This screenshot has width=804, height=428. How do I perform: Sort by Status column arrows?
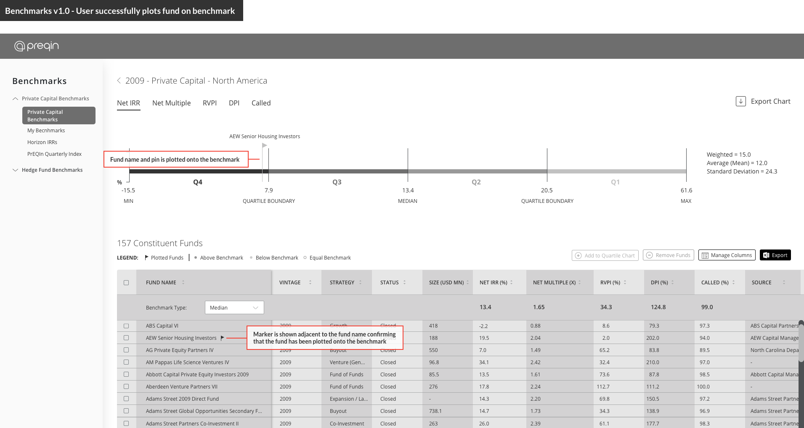404,282
